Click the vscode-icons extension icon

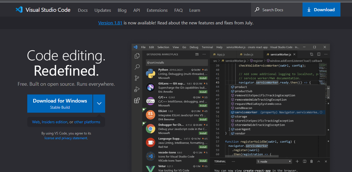tap(151, 156)
